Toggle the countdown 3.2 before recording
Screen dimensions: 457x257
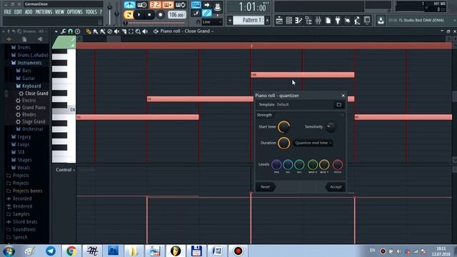pyautogui.click(x=155, y=5)
